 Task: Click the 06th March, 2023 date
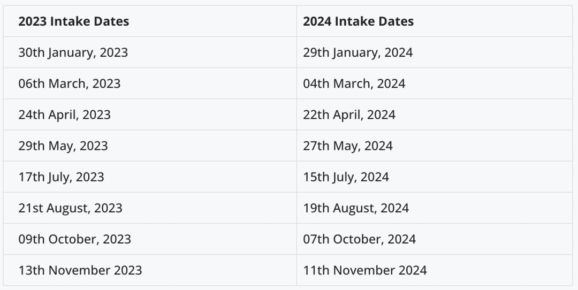pyautogui.click(x=69, y=83)
